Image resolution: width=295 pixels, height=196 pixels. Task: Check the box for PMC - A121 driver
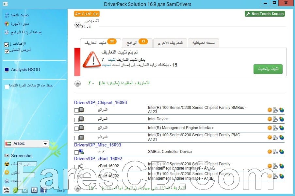click(x=76, y=138)
